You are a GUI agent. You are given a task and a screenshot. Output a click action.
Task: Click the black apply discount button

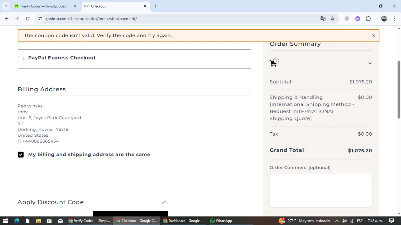click(x=130, y=214)
